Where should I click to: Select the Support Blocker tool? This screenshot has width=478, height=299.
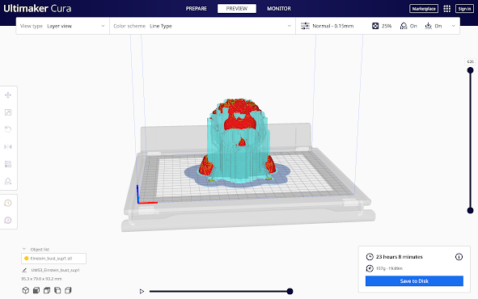(8, 182)
